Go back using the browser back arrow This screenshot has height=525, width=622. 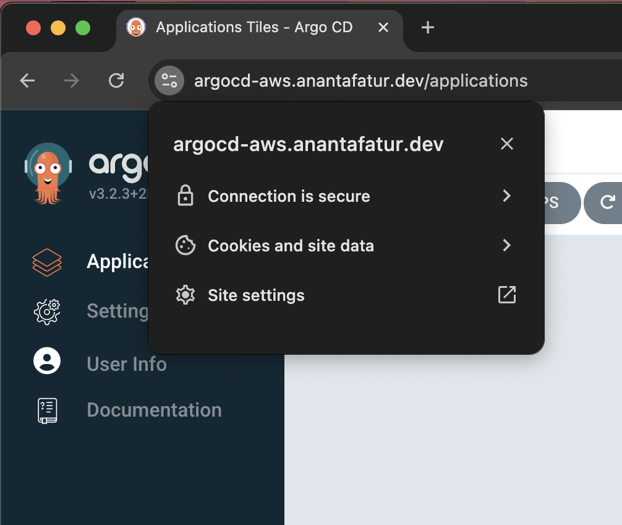(x=27, y=80)
